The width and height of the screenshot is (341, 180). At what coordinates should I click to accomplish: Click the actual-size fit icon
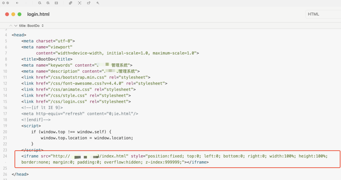click(56, 3)
